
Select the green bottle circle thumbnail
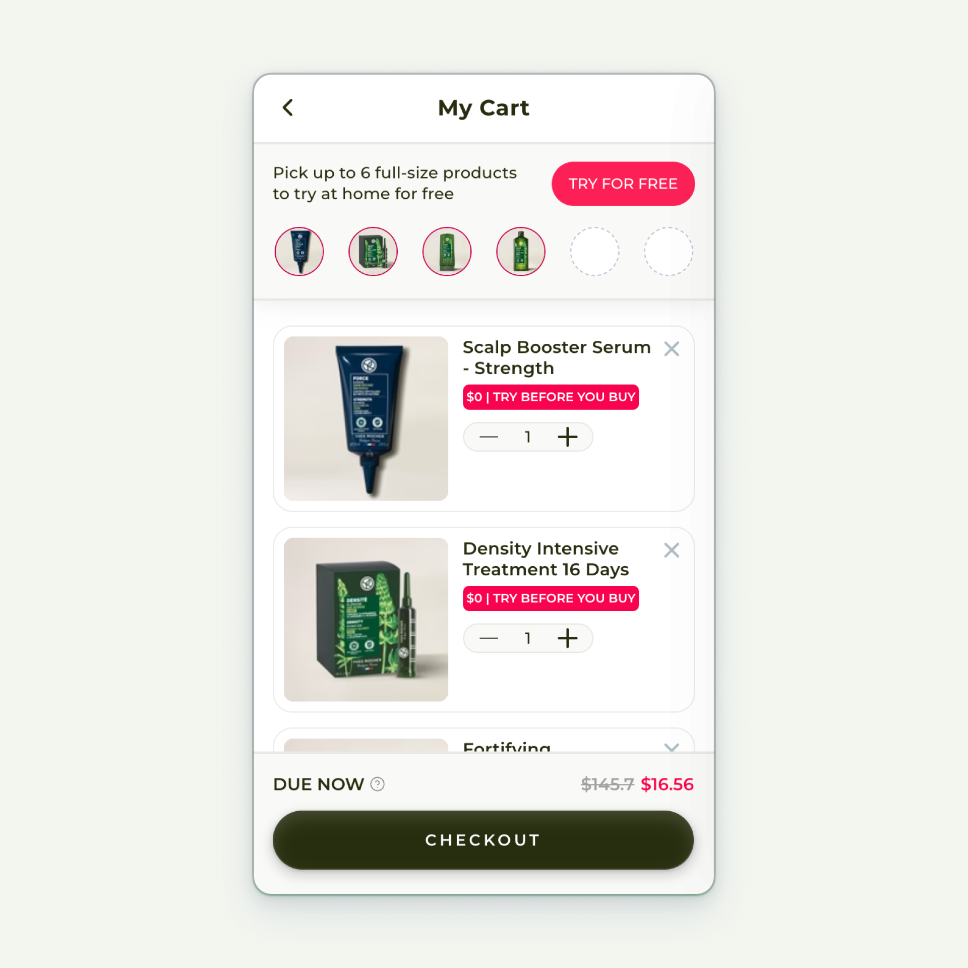[521, 251]
